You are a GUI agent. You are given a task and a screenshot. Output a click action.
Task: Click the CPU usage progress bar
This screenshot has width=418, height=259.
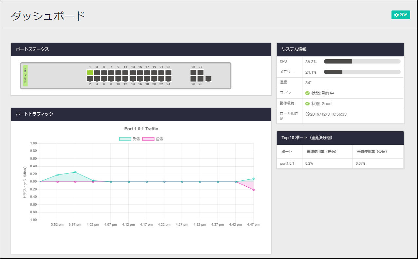pos(362,62)
